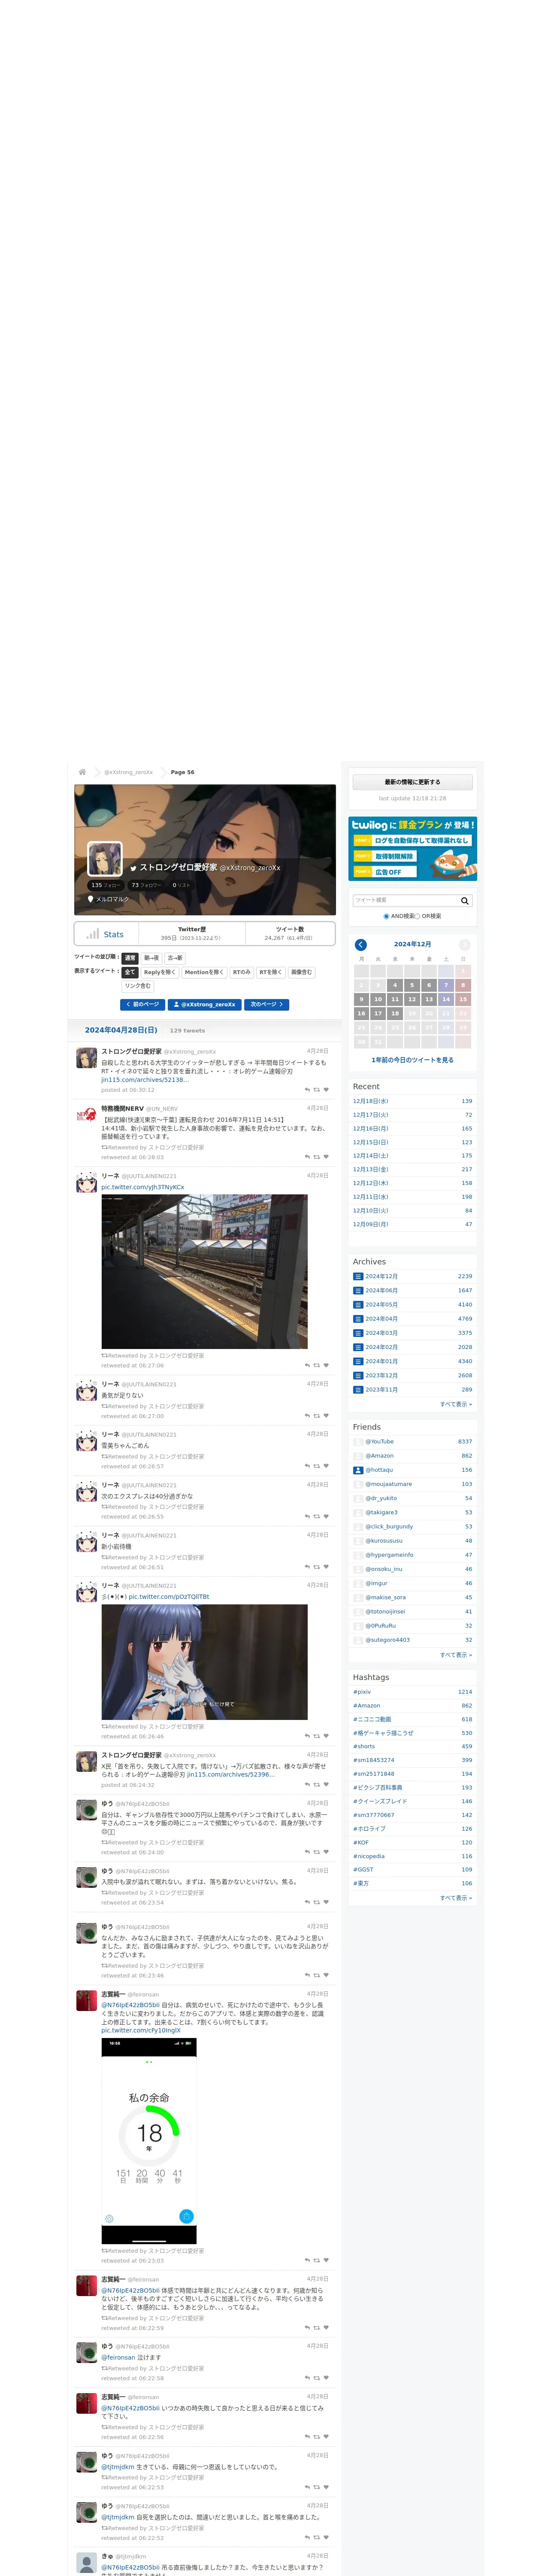Like the NERV tweet retweeted at 06:28:03

(x=326, y=1157)
